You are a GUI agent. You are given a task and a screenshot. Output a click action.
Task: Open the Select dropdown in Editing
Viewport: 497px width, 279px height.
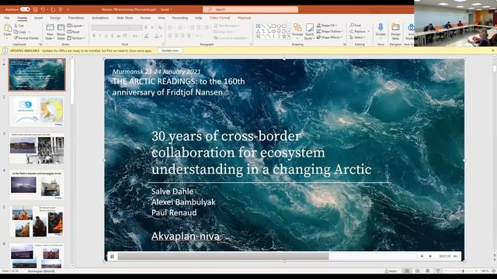click(357, 37)
